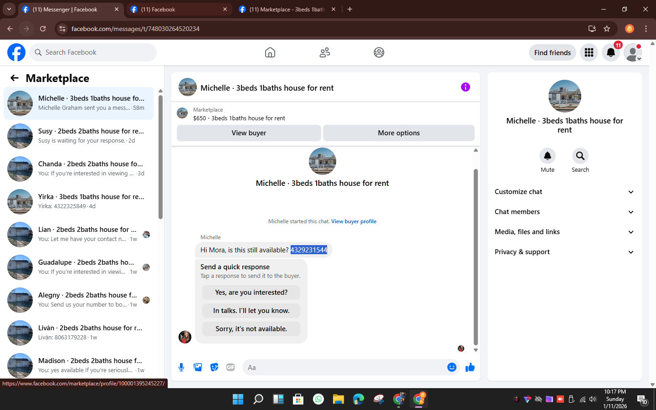The height and width of the screenshot is (410, 656).
Task: Open Lian 2beds 2baths conversation
Action: (x=78, y=235)
